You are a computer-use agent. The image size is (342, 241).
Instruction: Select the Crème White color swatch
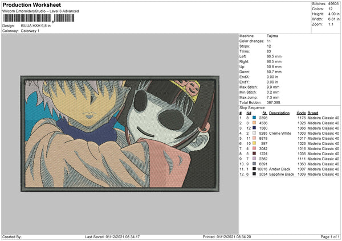(x=254, y=133)
